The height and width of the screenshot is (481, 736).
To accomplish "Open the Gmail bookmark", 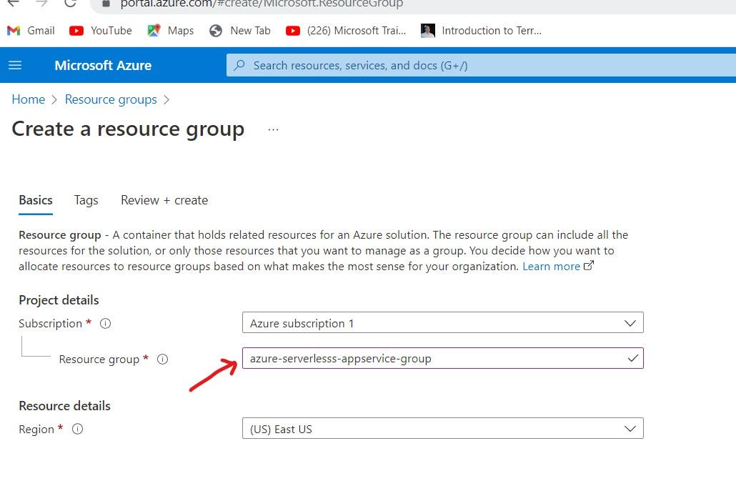I will click(30, 31).
